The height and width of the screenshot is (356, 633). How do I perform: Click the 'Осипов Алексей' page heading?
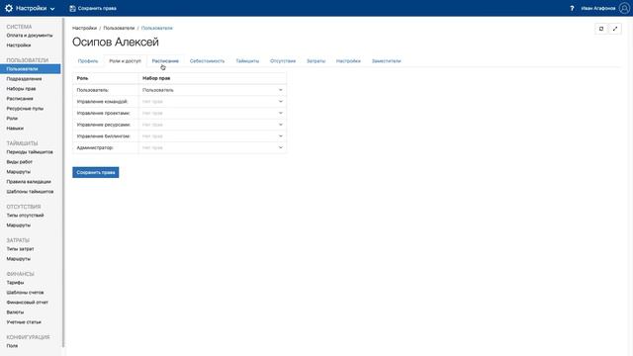click(x=116, y=42)
